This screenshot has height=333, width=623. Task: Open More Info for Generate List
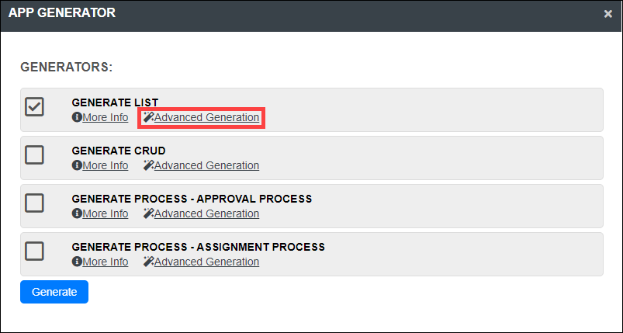(106, 118)
